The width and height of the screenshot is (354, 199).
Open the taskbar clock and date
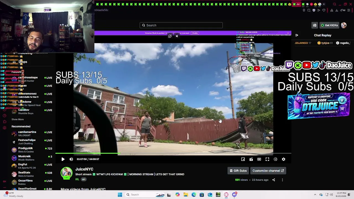coord(341,195)
